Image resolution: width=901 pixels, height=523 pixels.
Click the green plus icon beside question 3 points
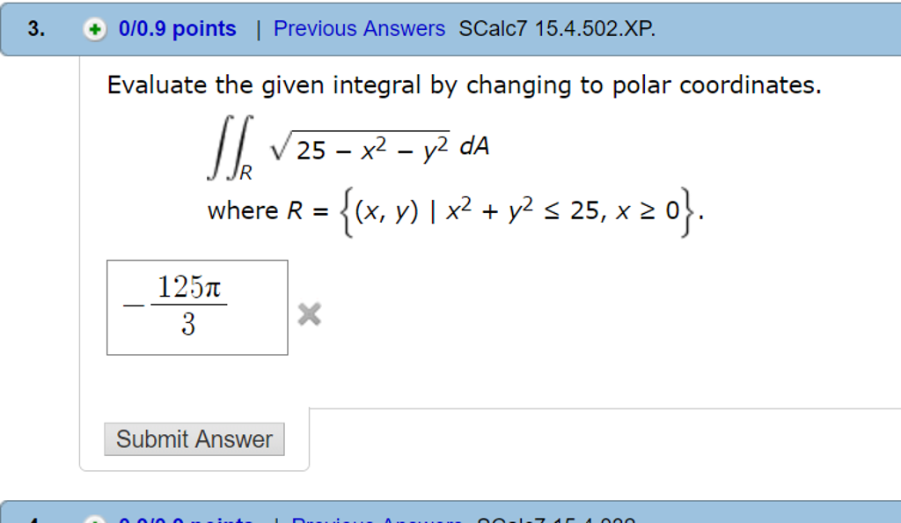[93, 28]
